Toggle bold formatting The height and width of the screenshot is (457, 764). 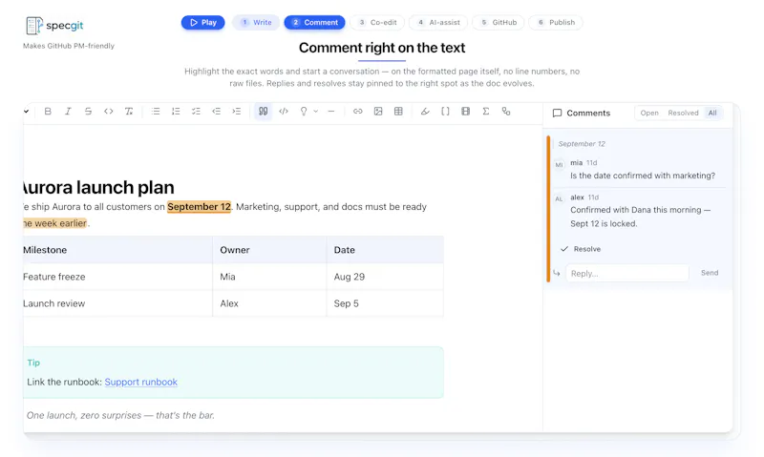point(48,112)
